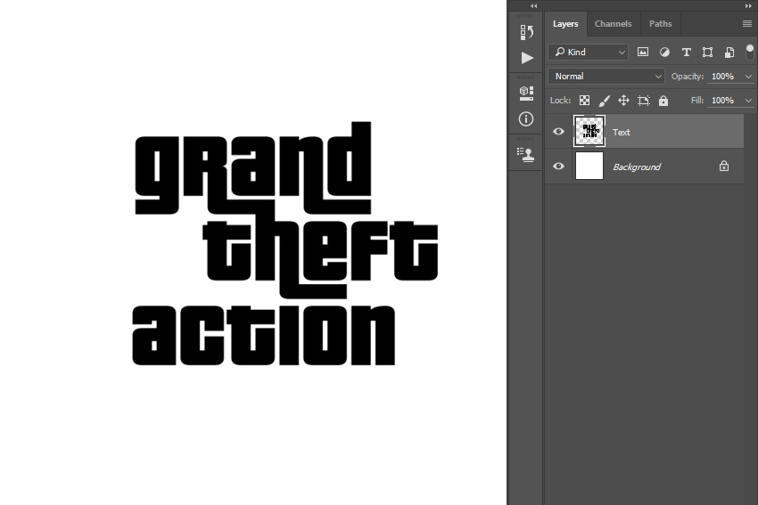Filter for smart objects icon
The image size is (758, 505).
[x=729, y=53]
